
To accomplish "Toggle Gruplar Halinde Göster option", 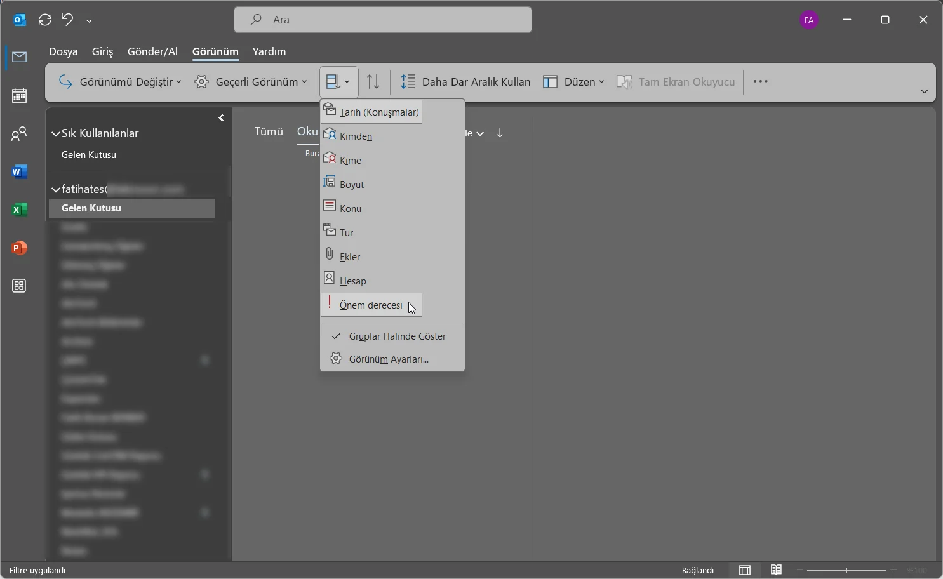I will pyautogui.click(x=392, y=336).
